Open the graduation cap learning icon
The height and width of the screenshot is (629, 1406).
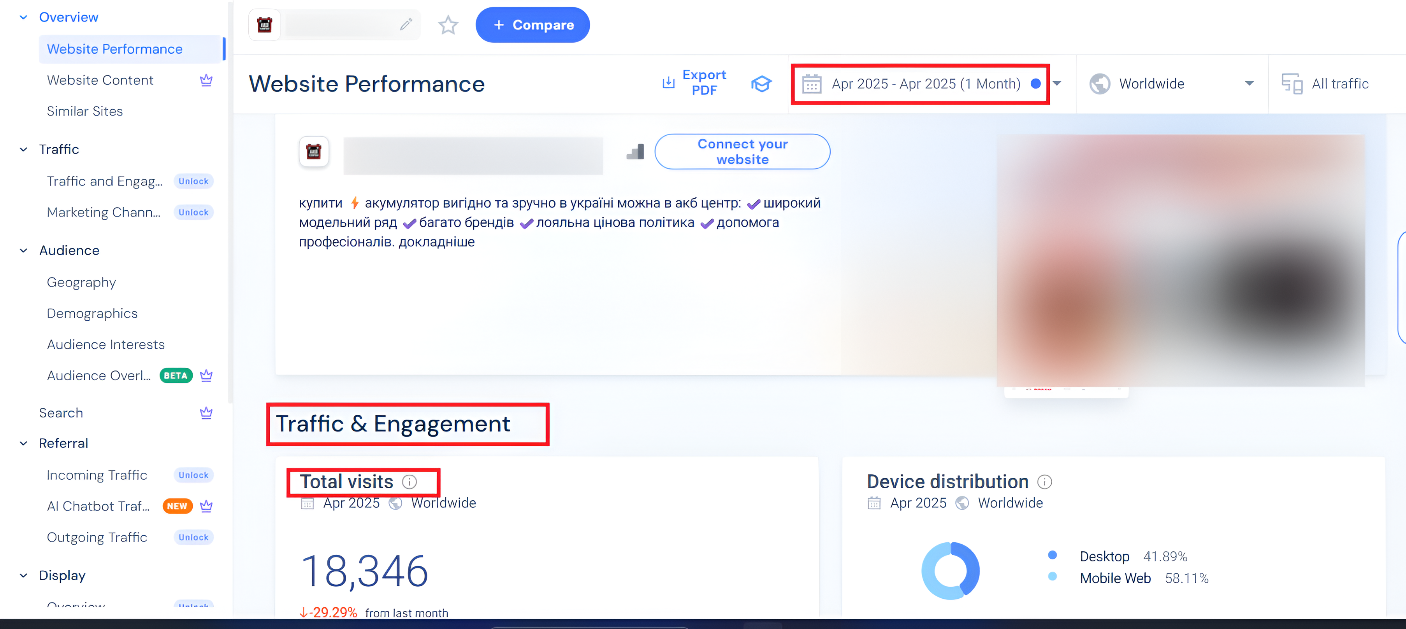point(761,84)
